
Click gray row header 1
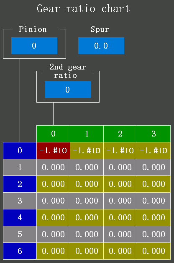pos(20,167)
